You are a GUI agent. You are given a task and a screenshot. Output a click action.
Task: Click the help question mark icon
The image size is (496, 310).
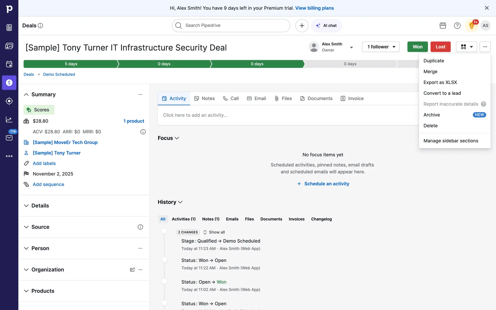tap(457, 26)
